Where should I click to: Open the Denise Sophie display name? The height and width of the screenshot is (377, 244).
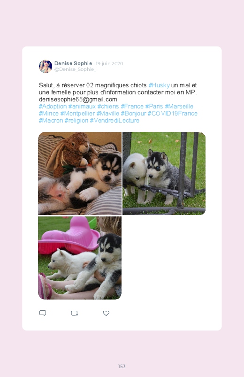coord(73,63)
